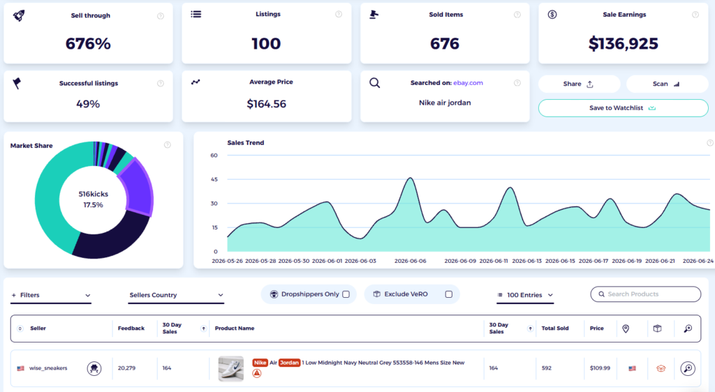Click the Nike air jordan search term
Screen dimensions: 715x392
click(x=445, y=103)
